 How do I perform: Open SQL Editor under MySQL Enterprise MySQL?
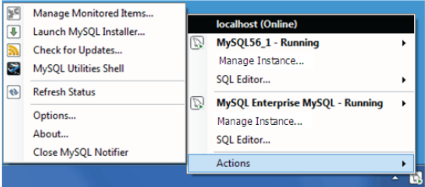pos(243,140)
